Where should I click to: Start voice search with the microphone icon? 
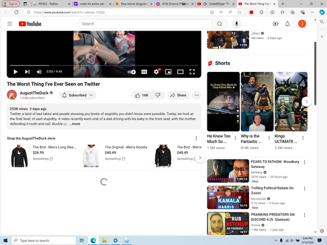(x=237, y=24)
